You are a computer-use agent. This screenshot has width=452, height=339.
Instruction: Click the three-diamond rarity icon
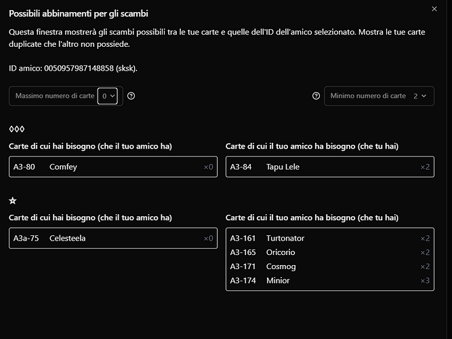pyautogui.click(x=16, y=129)
